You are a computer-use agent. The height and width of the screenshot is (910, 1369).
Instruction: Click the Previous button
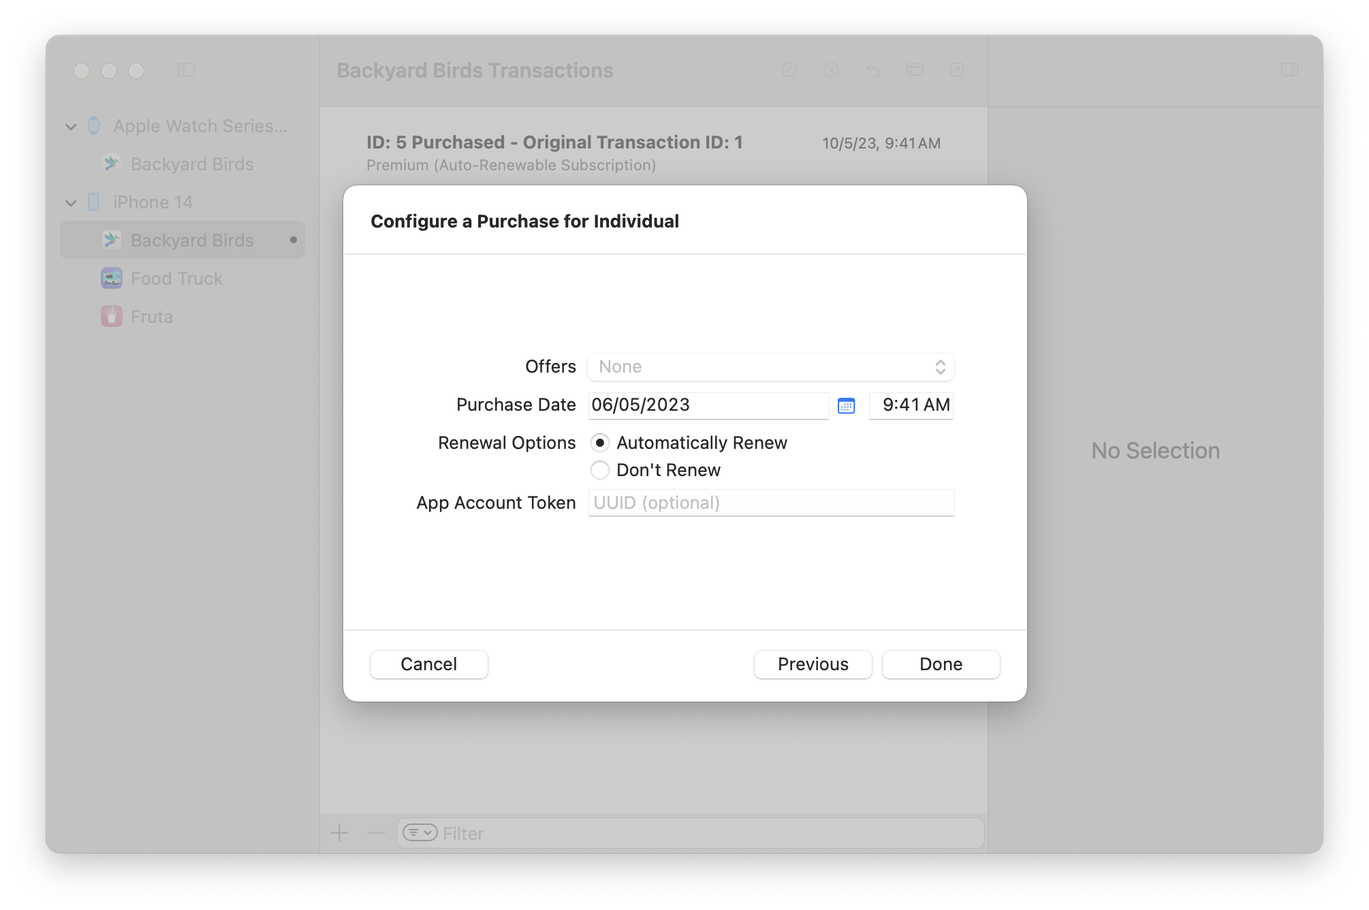[x=813, y=665]
